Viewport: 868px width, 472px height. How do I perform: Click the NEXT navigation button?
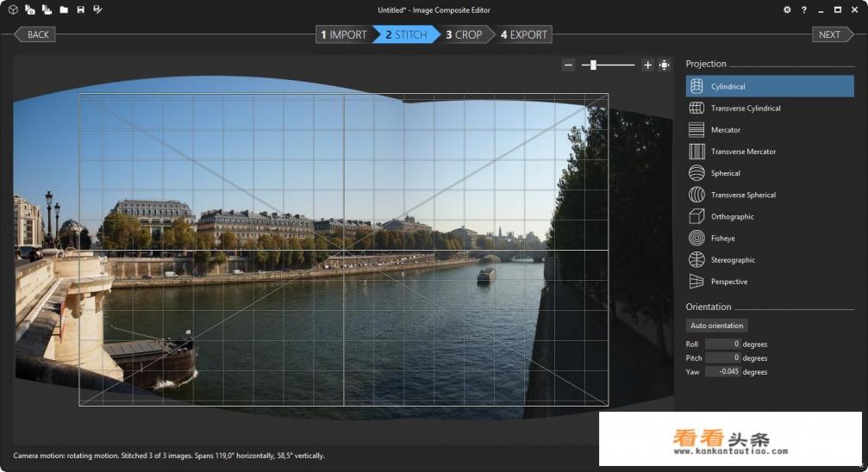[829, 34]
